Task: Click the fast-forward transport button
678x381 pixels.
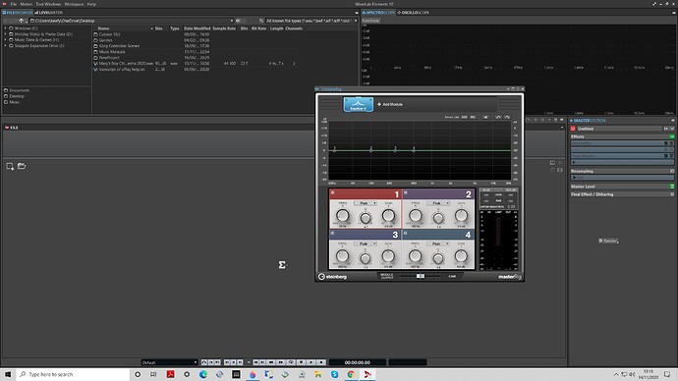Action: click(x=281, y=362)
